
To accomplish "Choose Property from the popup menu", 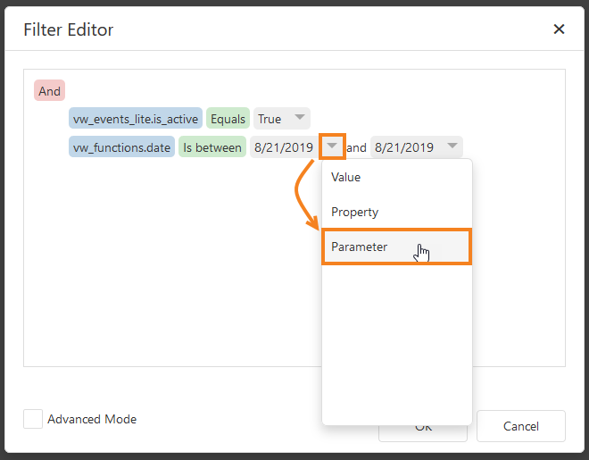I will (397, 212).
